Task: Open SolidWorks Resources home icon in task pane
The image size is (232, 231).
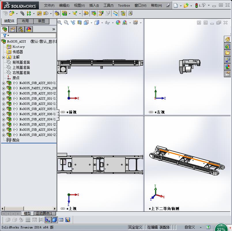Action: pyautogui.click(x=227, y=39)
